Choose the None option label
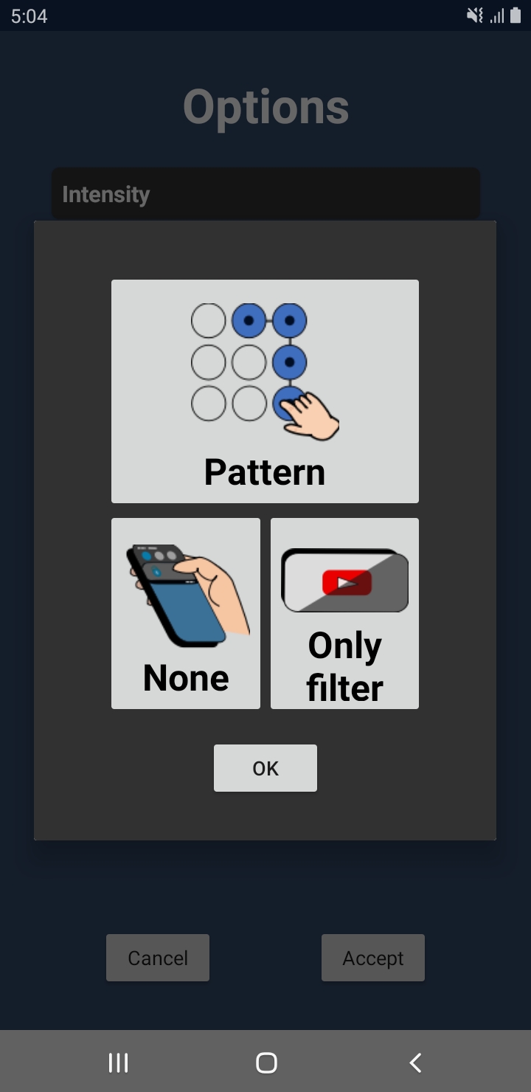 coord(186,677)
